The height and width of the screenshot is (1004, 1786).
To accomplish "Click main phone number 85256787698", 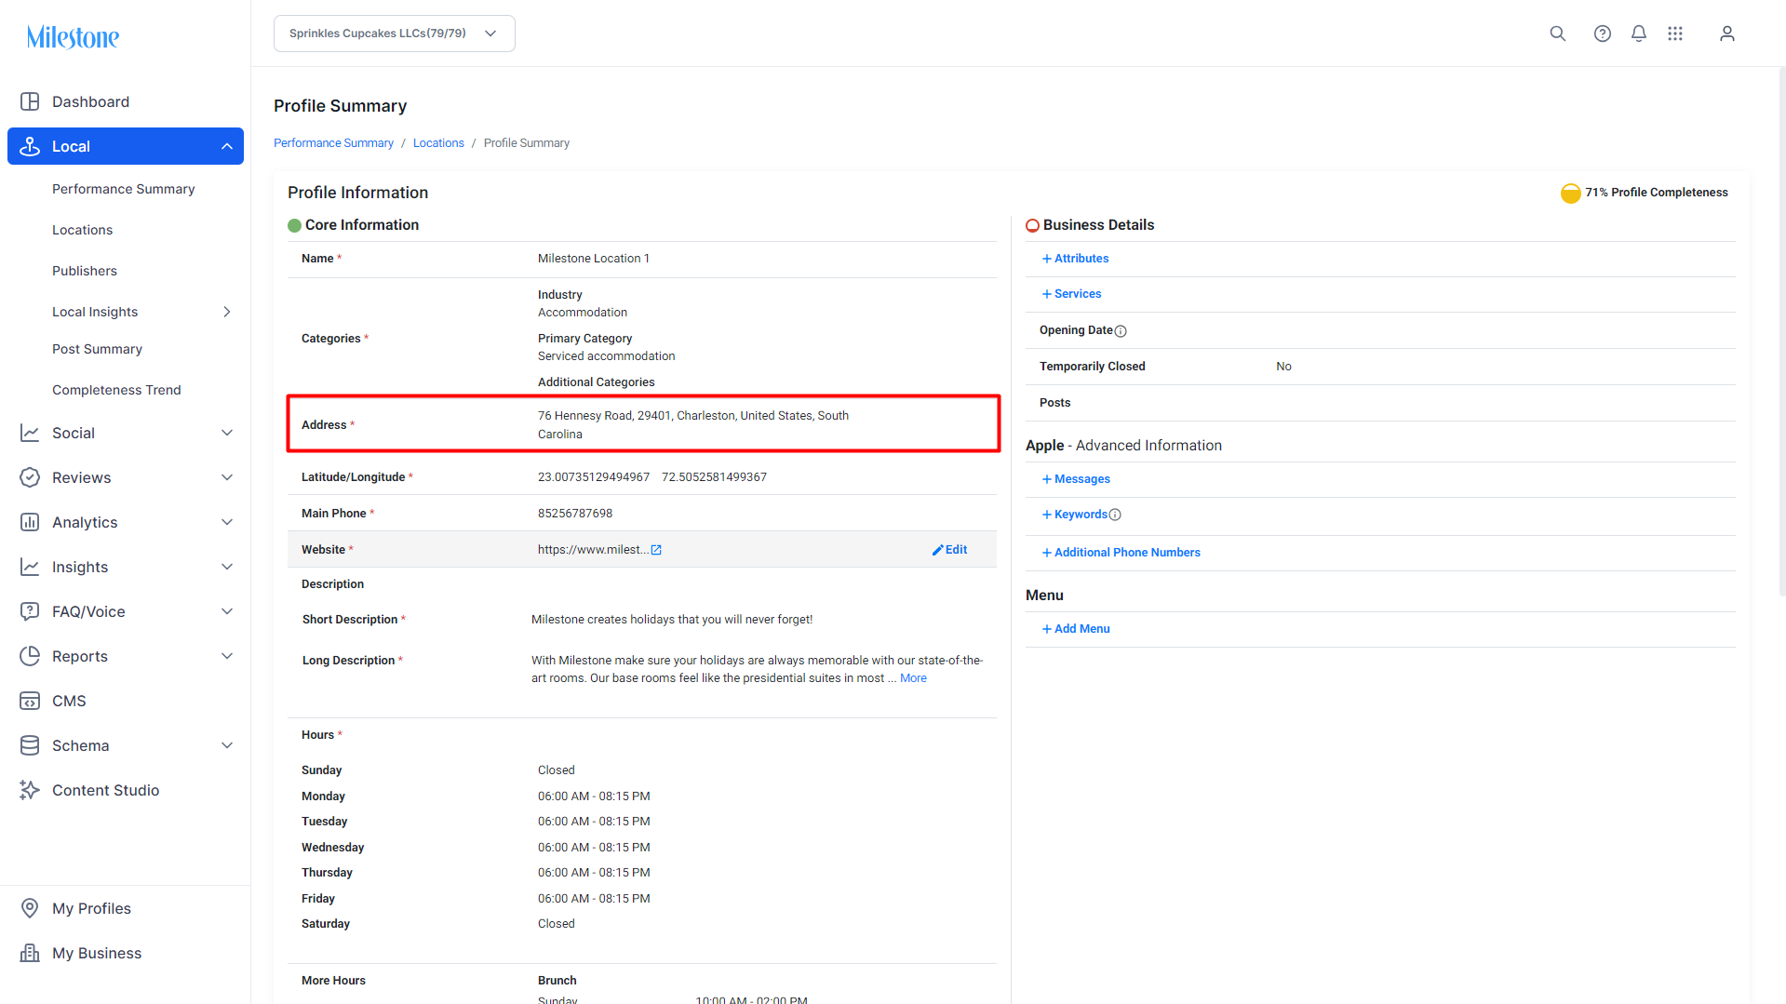I will (x=575, y=514).
